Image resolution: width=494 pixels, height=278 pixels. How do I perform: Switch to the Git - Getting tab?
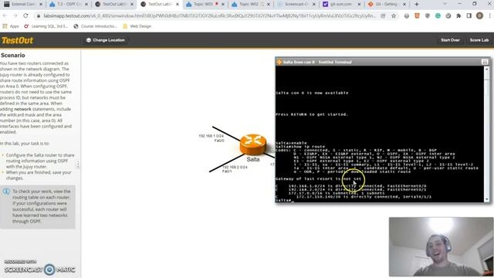click(x=387, y=5)
